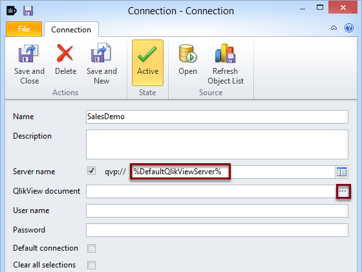
Task: Open the source database icon
Action: [x=187, y=53]
